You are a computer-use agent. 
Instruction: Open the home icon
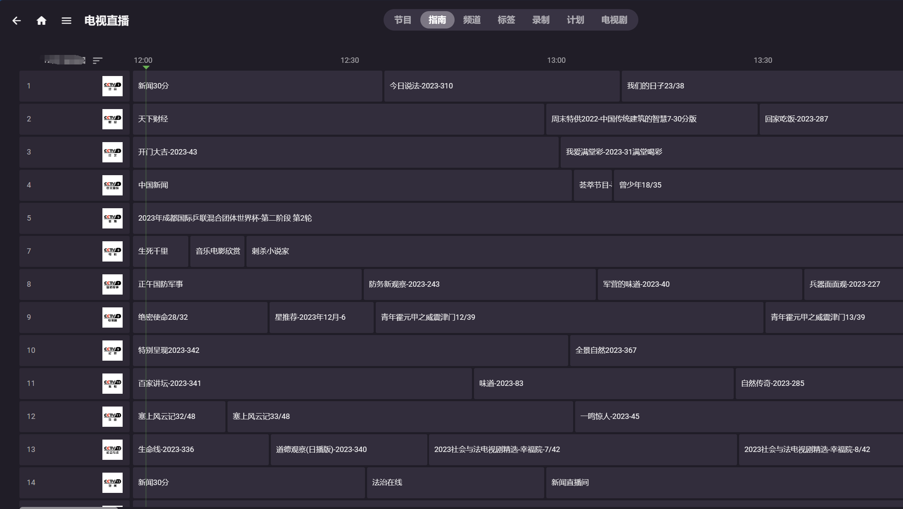41,21
